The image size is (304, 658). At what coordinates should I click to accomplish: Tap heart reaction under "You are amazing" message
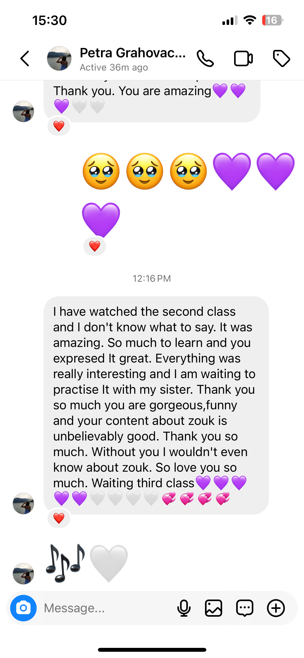click(59, 126)
